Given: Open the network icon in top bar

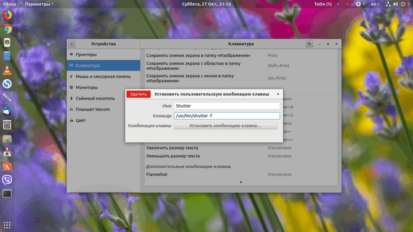Looking at the screenshot, I should pos(388,4).
